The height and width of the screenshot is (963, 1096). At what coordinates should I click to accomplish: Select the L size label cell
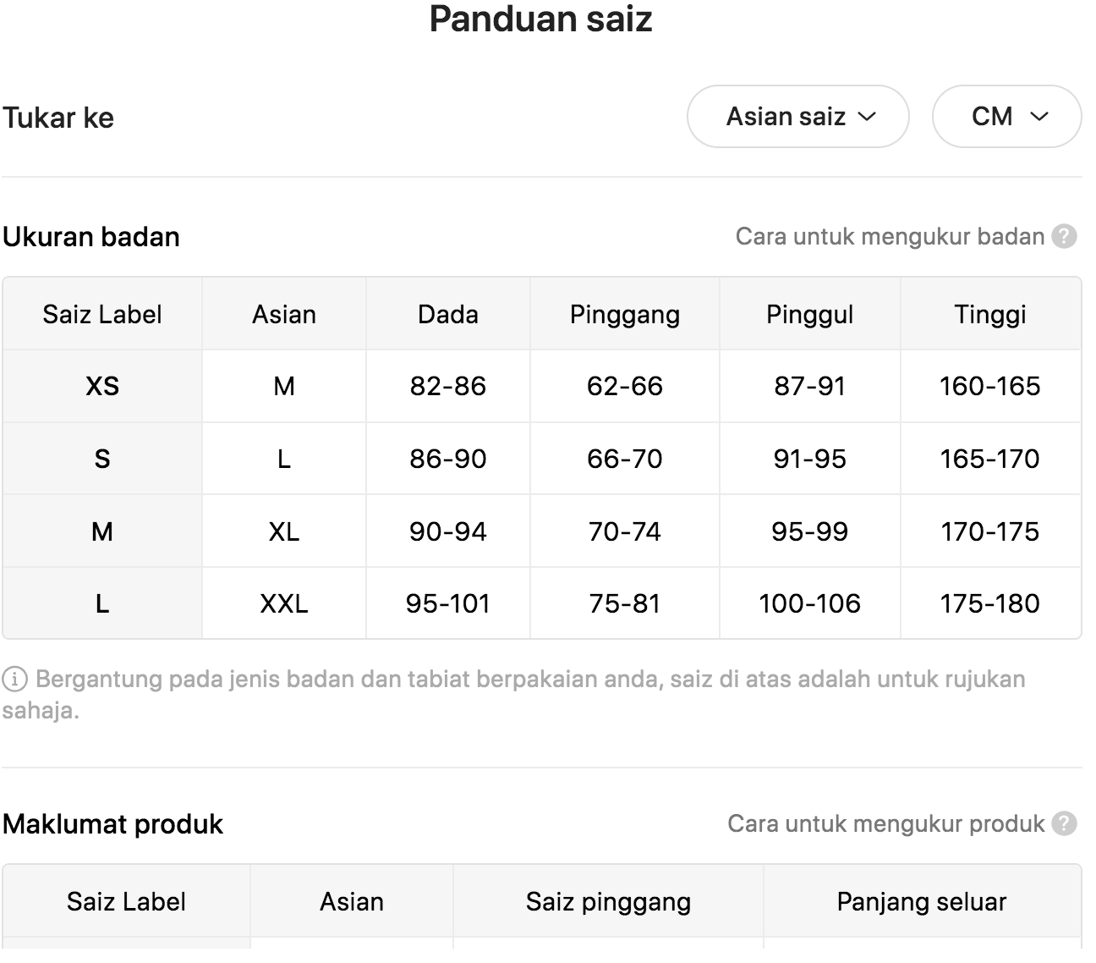pos(102,604)
